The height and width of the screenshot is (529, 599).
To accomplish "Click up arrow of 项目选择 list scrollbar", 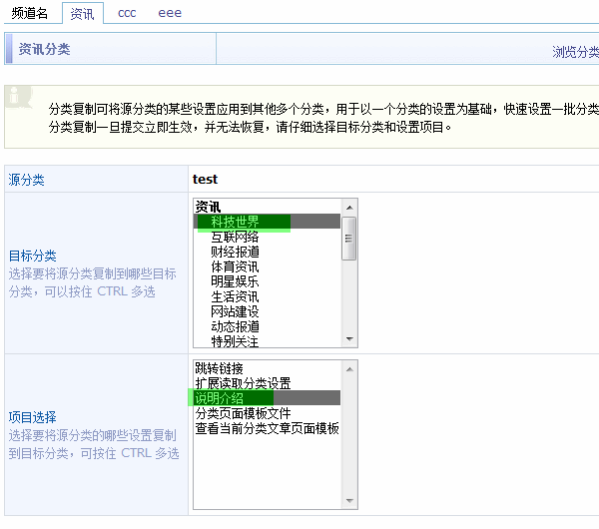I will click(x=349, y=368).
